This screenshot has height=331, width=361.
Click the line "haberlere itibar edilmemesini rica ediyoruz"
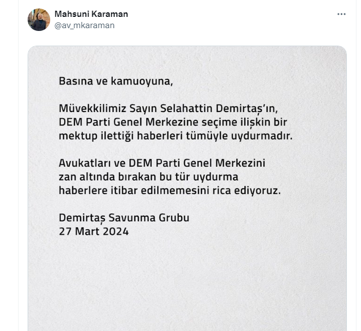coord(169,190)
